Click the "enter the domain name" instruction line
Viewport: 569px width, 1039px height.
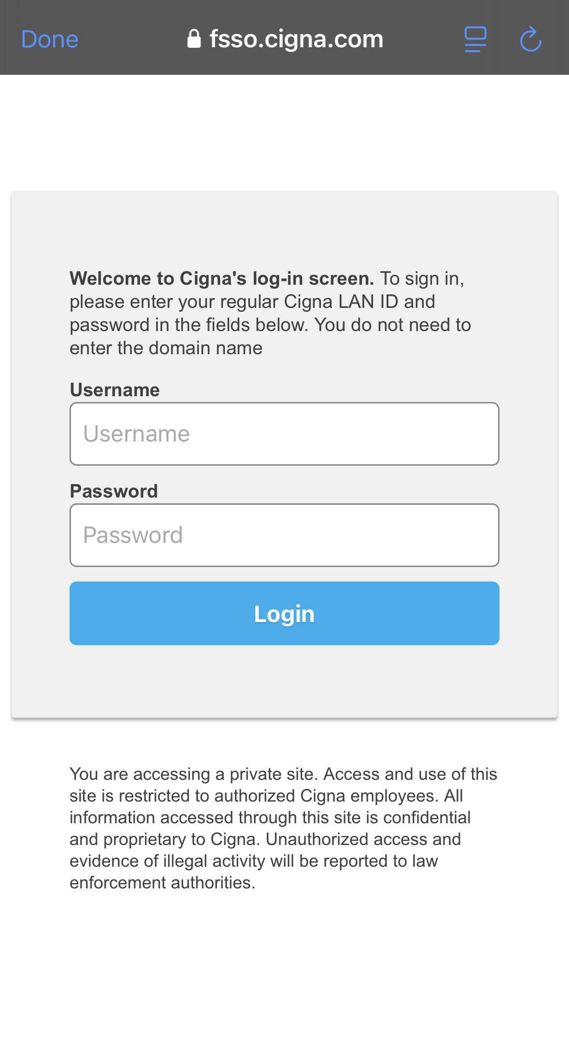click(x=166, y=348)
